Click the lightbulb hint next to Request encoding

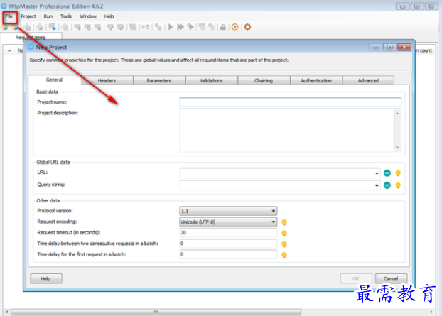pyautogui.click(x=284, y=222)
